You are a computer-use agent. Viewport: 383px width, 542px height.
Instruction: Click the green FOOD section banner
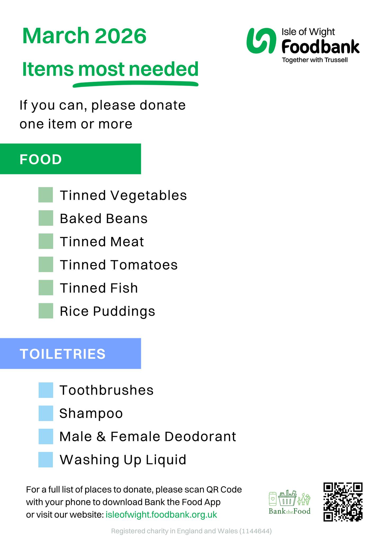[70, 159]
